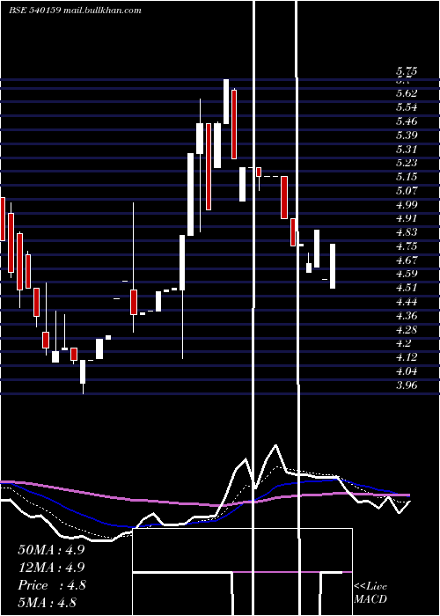Click the tallest white candlestick reaching 5.75

(226, 101)
